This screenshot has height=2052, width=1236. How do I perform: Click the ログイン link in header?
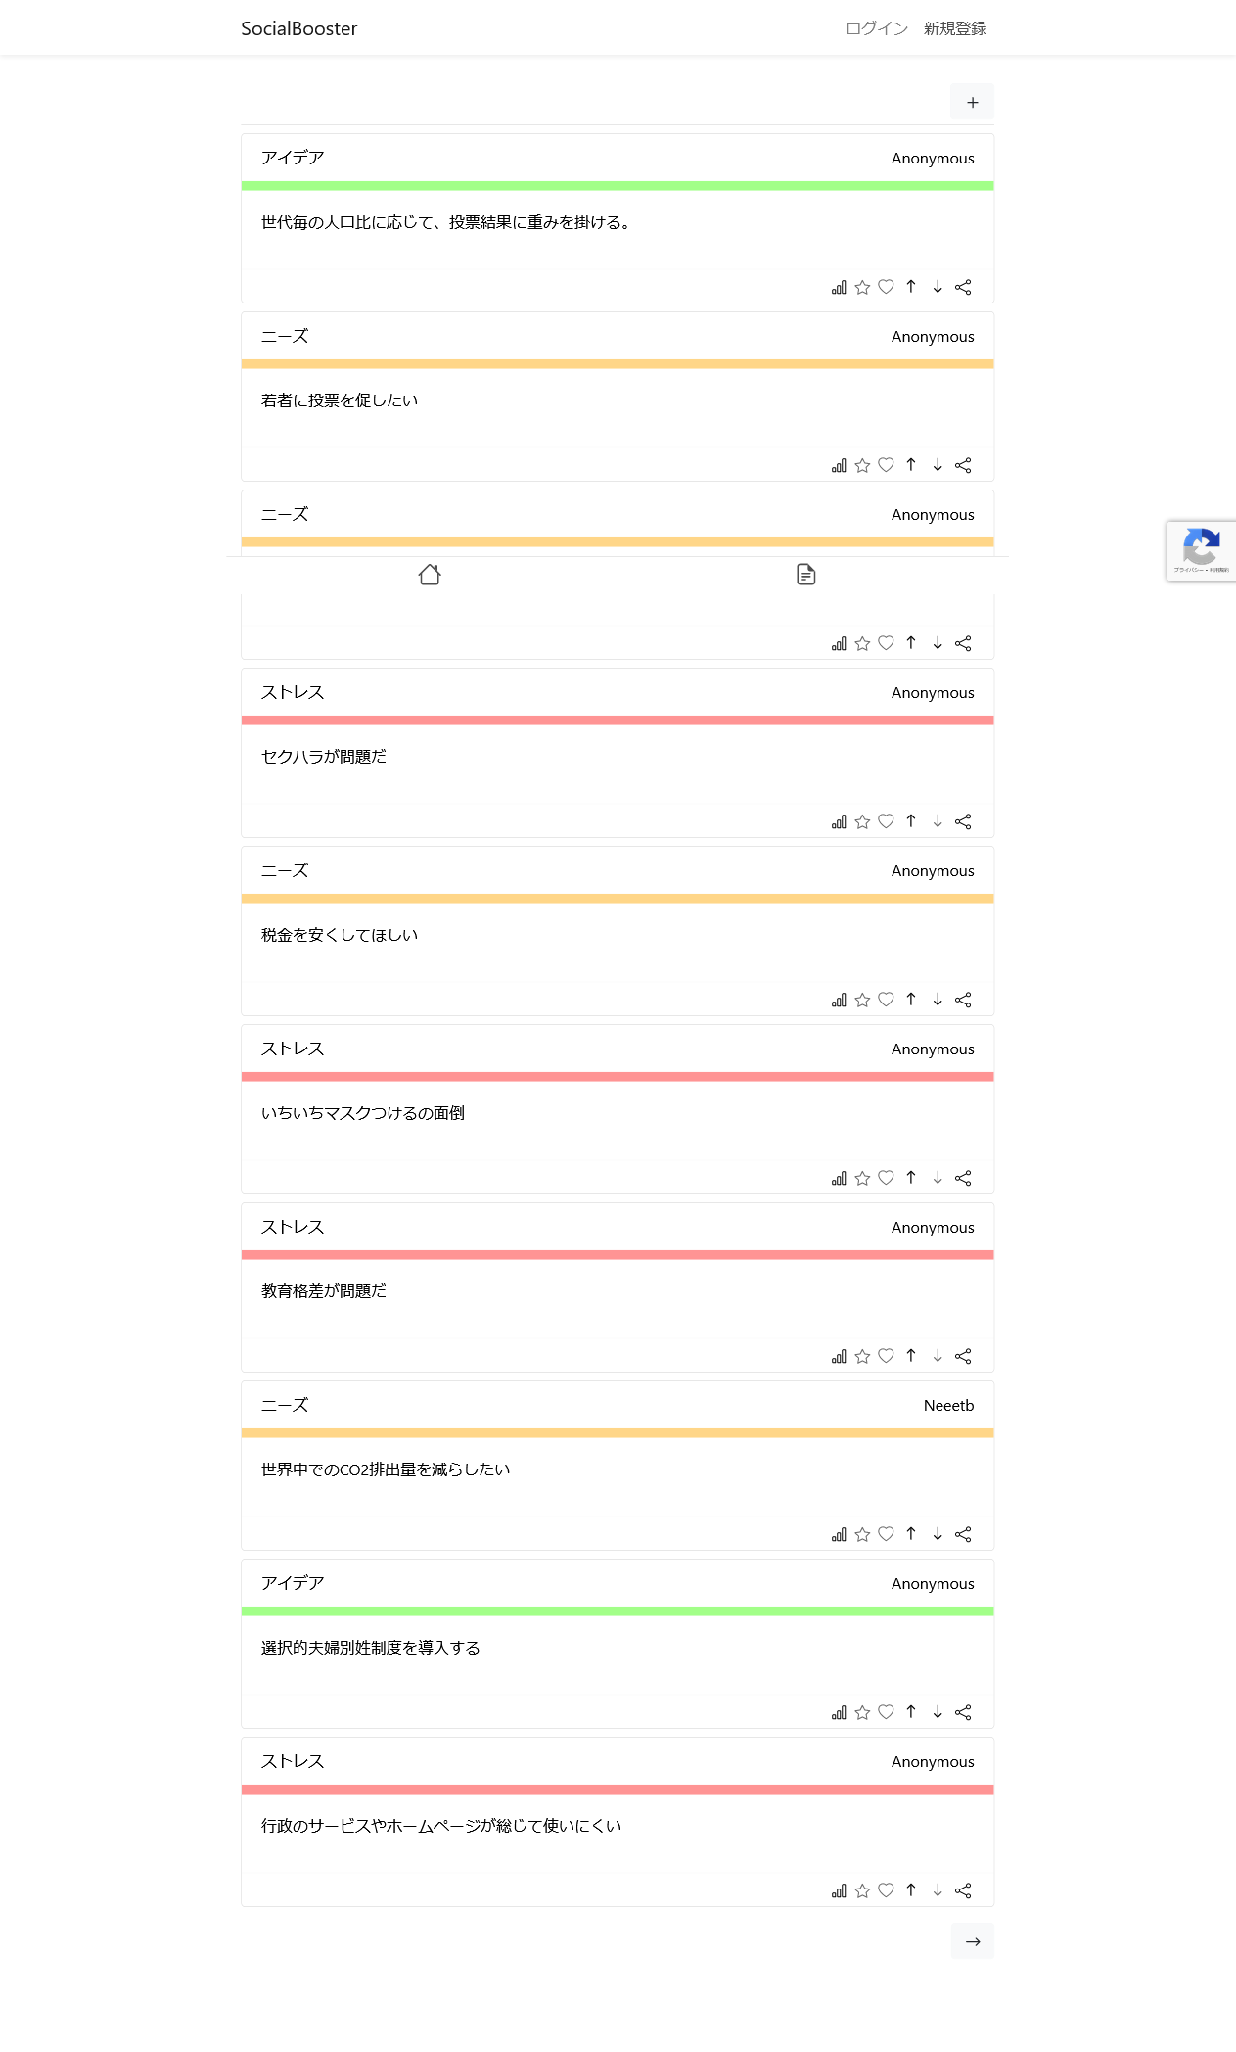click(877, 28)
